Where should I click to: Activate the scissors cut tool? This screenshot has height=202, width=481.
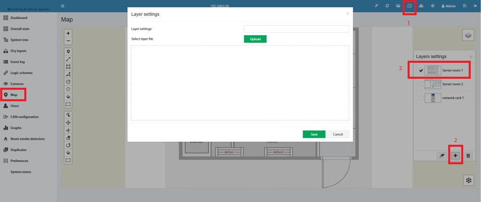tap(68, 130)
